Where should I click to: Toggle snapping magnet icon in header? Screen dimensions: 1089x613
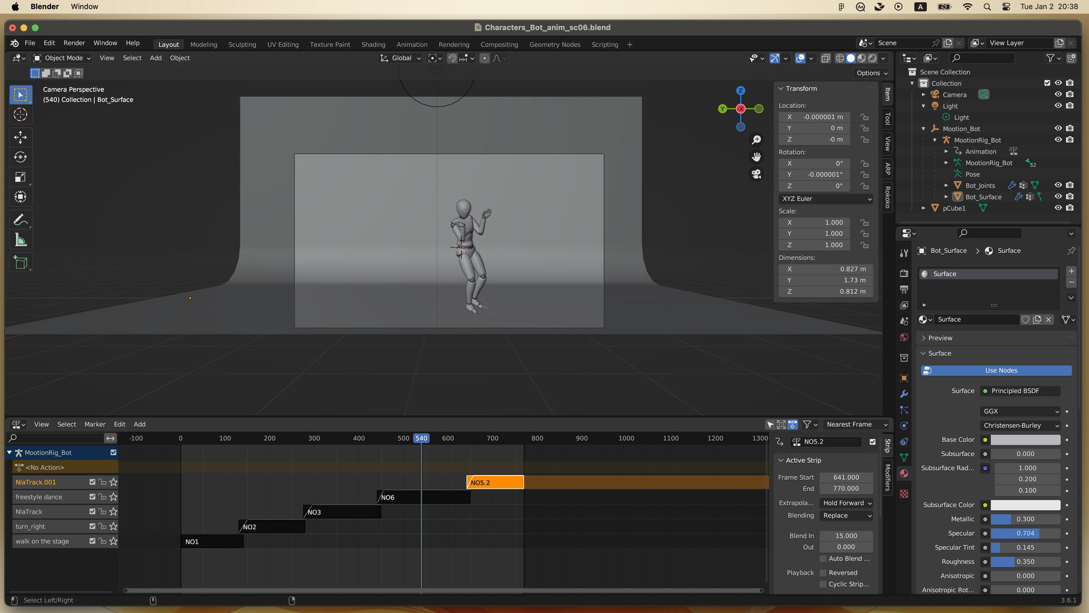click(452, 58)
